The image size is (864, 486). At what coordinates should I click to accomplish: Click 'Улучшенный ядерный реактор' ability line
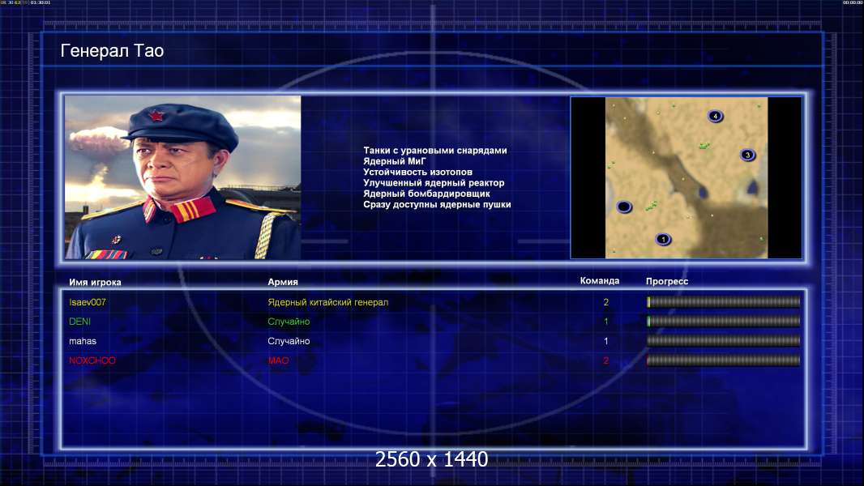pos(434,183)
